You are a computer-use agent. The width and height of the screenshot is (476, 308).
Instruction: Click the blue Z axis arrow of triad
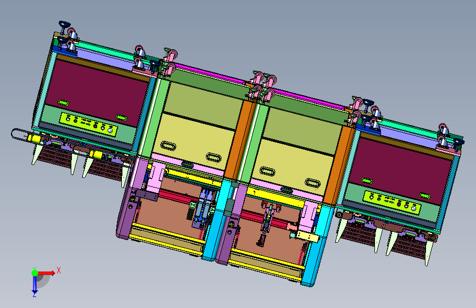coord(35,285)
